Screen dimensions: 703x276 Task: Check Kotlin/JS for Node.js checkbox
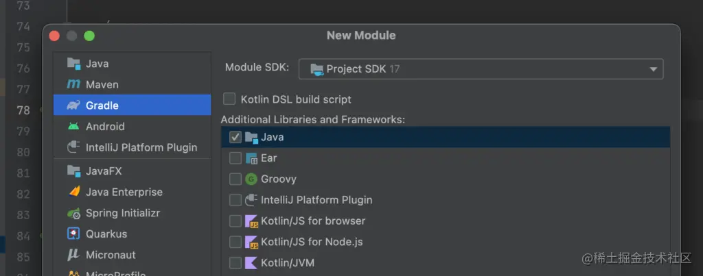[235, 242]
